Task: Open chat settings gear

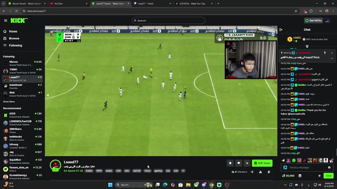Action: coord(319,176)
